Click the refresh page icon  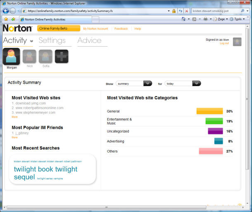pos(181,11)
